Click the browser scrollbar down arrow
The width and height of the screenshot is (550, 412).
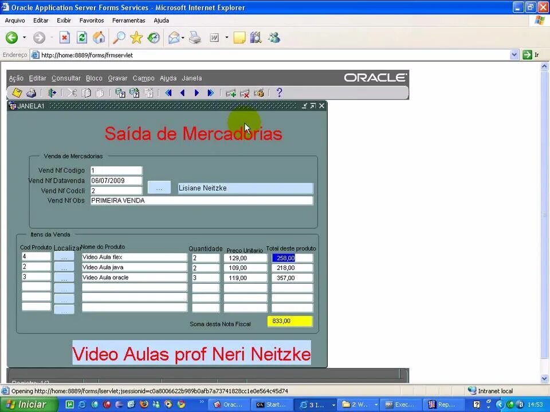click(544, 378)
